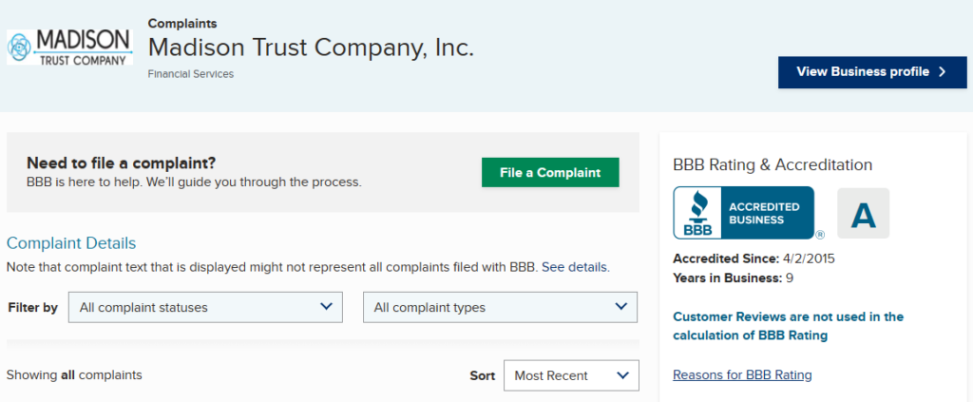Click the "BBB is here to help" text
This screenshot has width=973, height=402.
[x=194, y=182]
